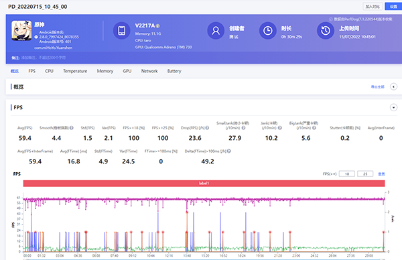Open the Memory tab
This screenshot has height=260, width=402.
click(x=105, y=71)
